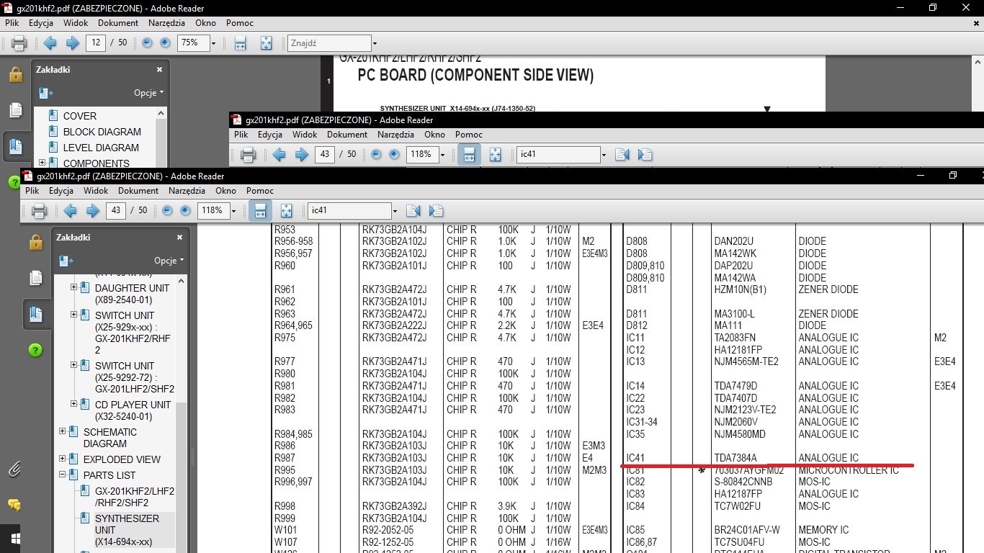
Task: Open LEVEL DIAGRAM bookmark in back window
Action: click(101, 148)
